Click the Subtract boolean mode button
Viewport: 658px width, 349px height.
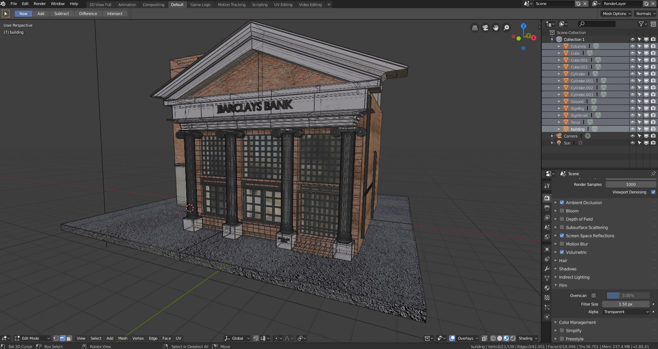coord(62,14)
